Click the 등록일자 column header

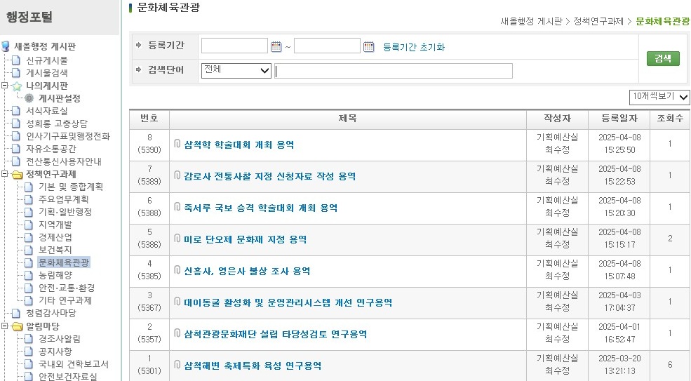click(x=619, y=119)
